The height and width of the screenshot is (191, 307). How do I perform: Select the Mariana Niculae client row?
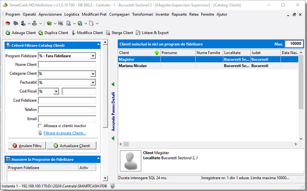click(208, 66)
